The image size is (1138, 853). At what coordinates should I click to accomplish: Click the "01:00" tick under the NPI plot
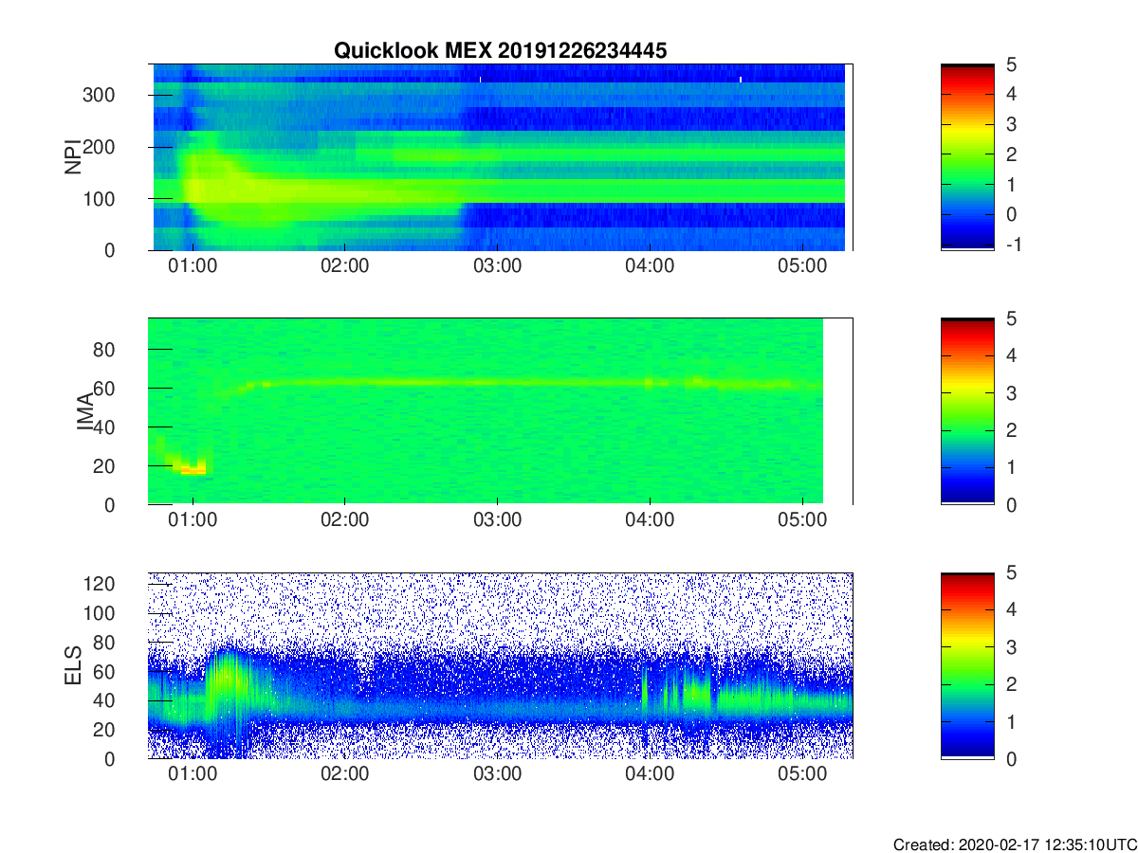[193, 265]
